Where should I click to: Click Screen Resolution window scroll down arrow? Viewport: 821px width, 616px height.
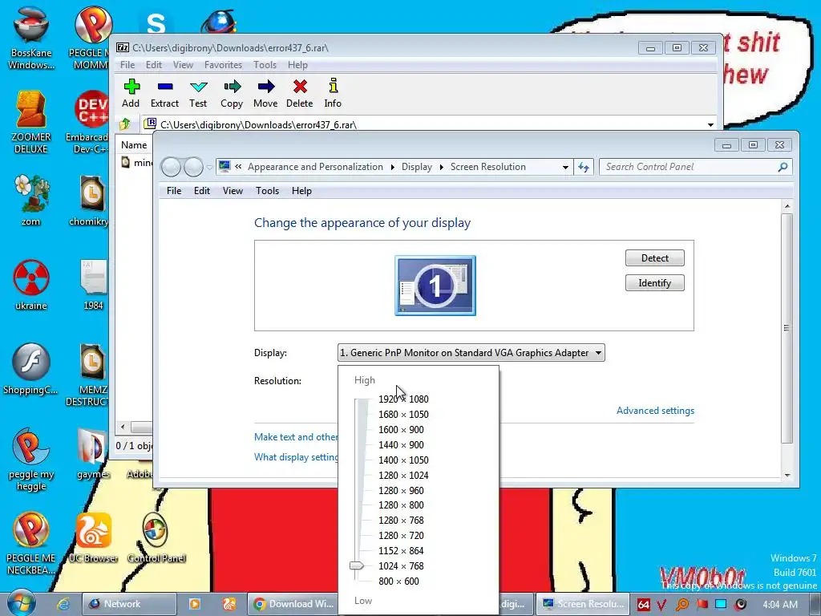(x=787, y=475)
